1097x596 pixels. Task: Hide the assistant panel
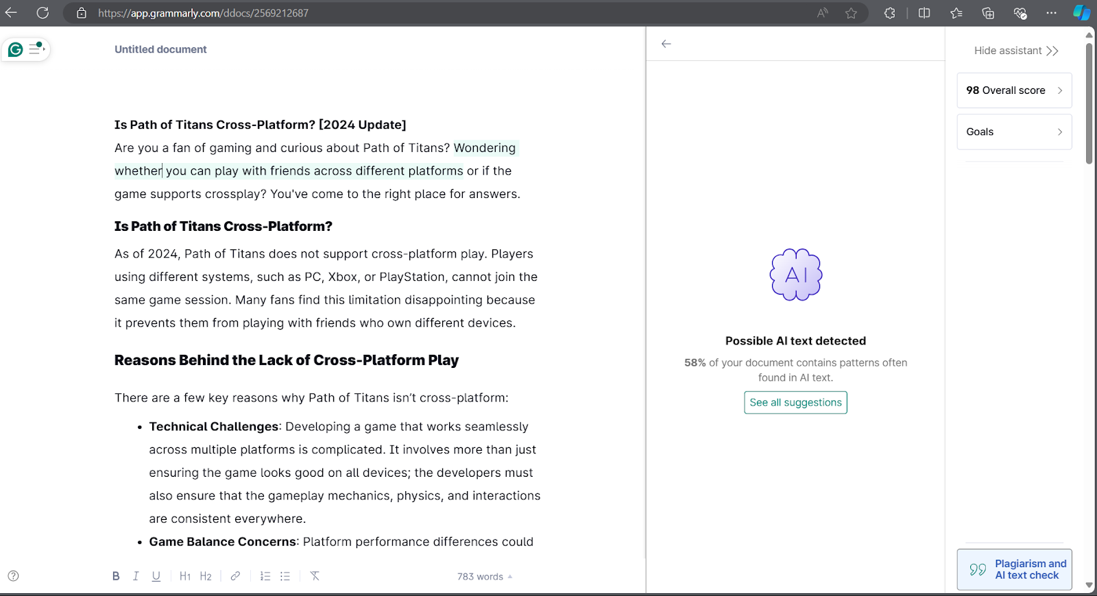pyautogui.click(x=1016, y=51)
